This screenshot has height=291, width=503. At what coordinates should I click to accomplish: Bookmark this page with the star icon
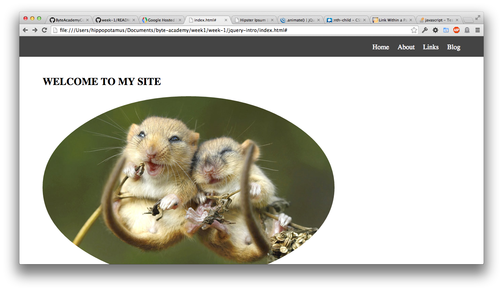[414, 30]
